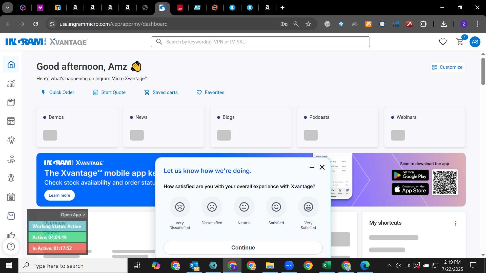Open Chrome three-dot menu
Screen dimensions: 486x273
pos(477,24)
